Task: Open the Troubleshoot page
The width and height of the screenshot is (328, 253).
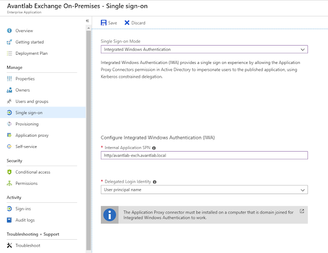Action: point(43,245)
